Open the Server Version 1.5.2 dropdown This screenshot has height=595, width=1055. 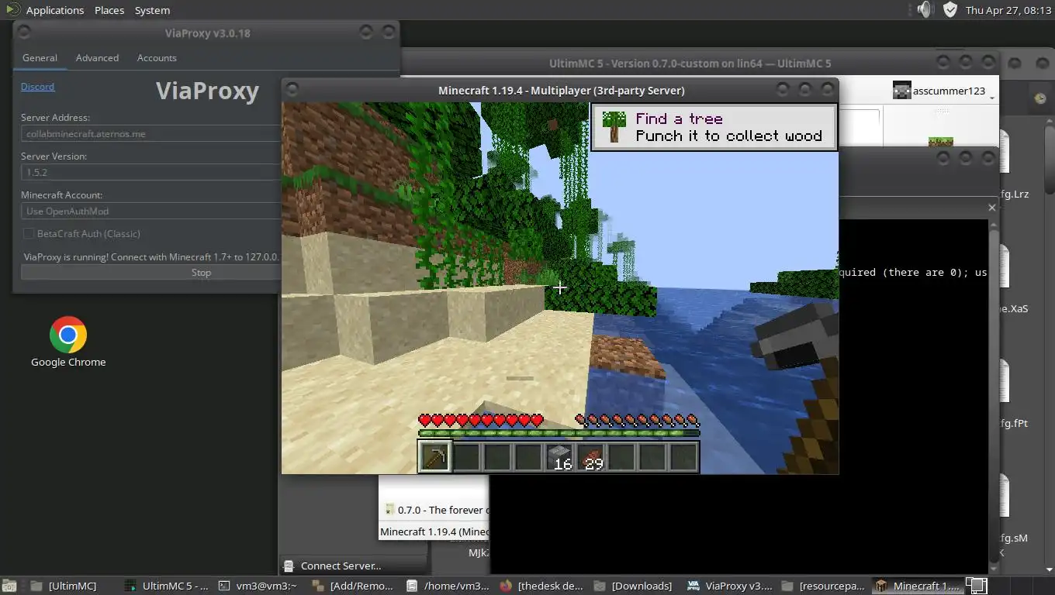click(151, 172)
